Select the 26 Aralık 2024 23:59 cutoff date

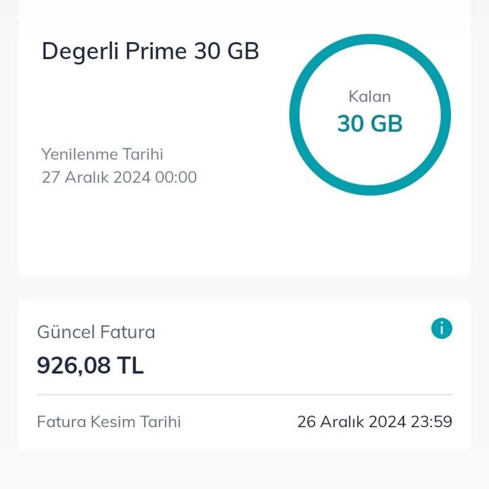coord(374,422)
